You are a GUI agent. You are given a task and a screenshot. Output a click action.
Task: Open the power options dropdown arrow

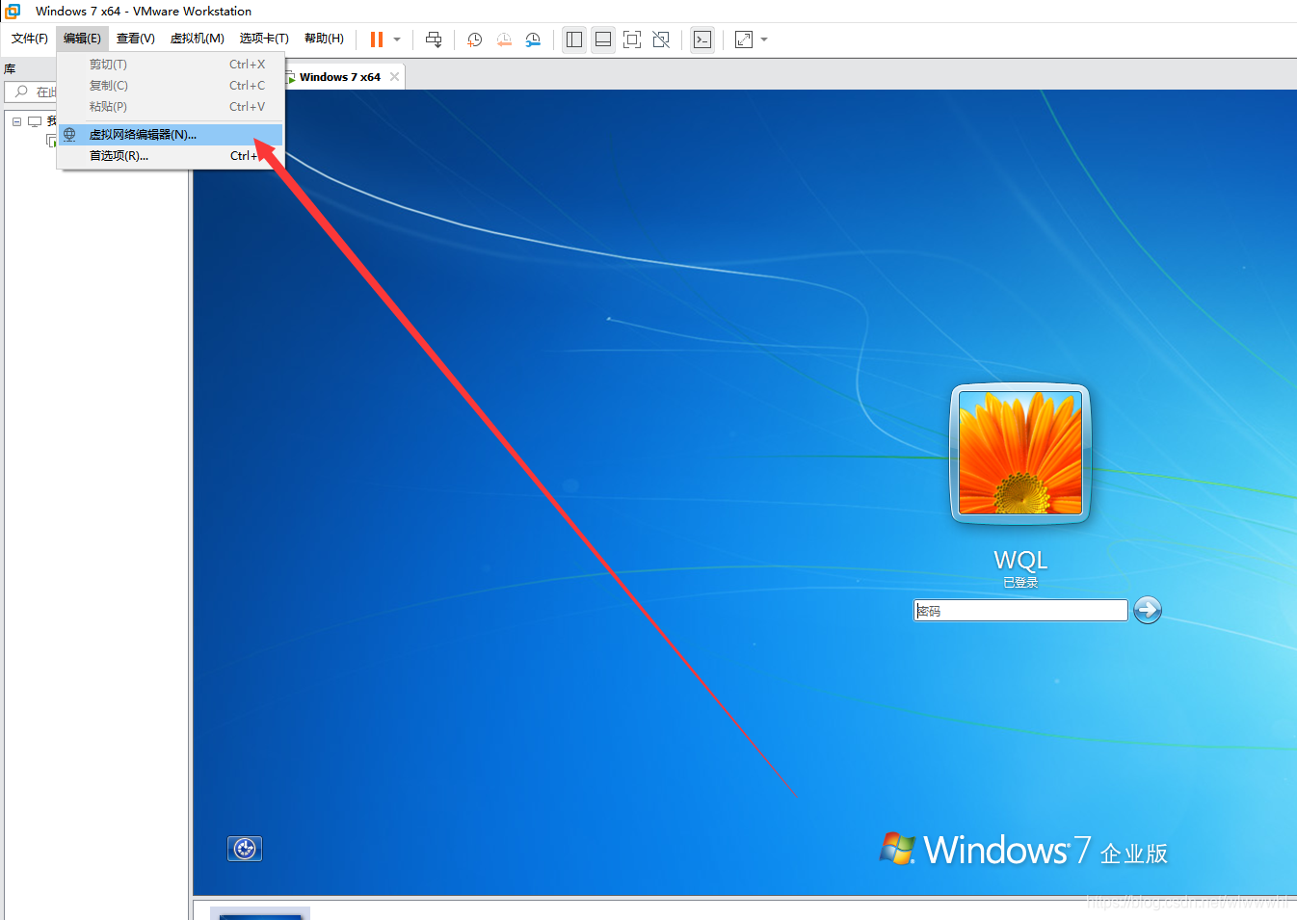click(x=397, y=39)
